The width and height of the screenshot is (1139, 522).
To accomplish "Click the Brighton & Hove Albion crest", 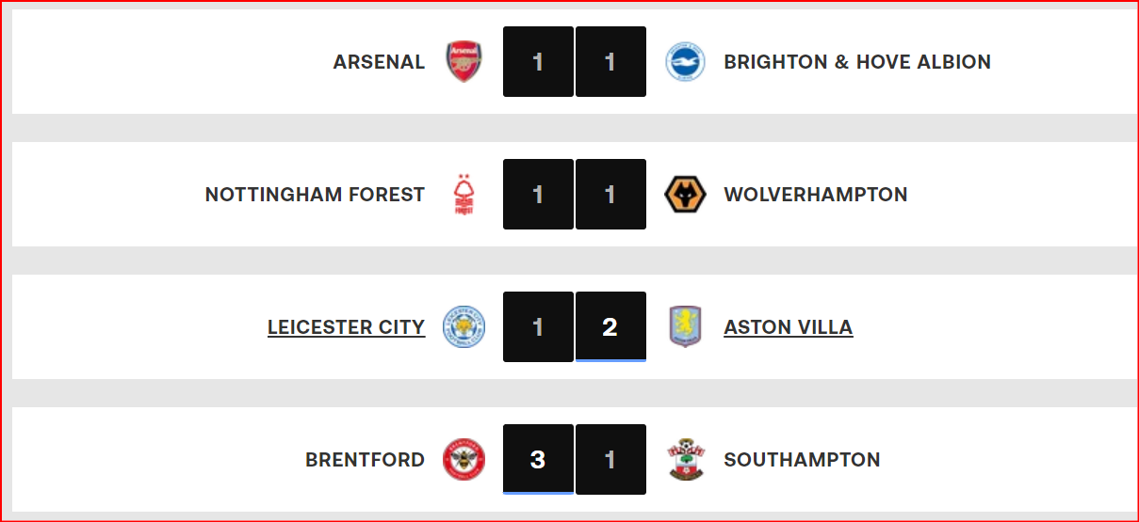I will click(685, 62).
